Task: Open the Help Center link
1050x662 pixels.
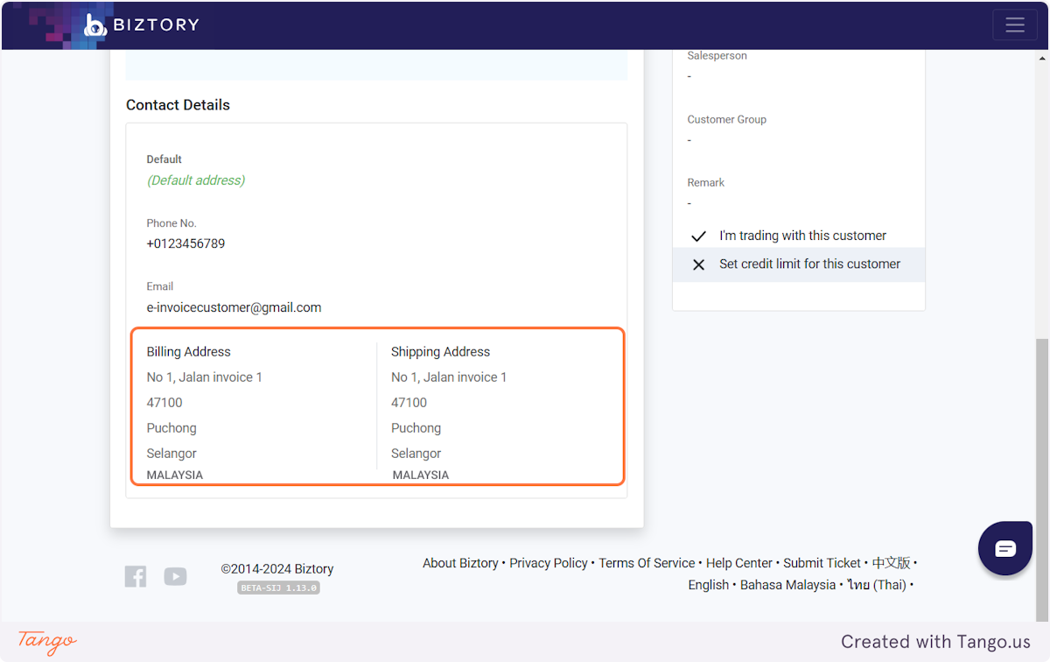Action: 739,563
